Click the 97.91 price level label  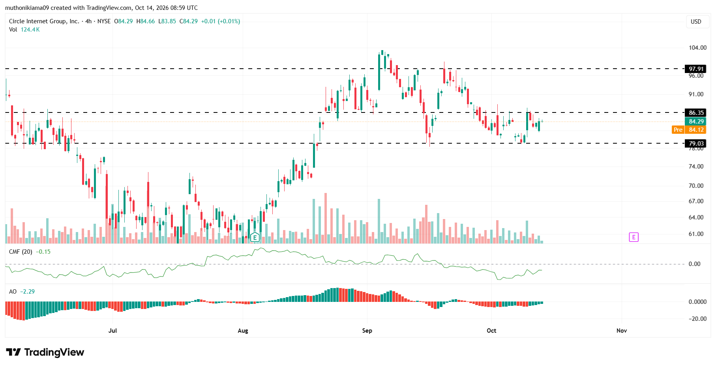[x=696, y=69]
